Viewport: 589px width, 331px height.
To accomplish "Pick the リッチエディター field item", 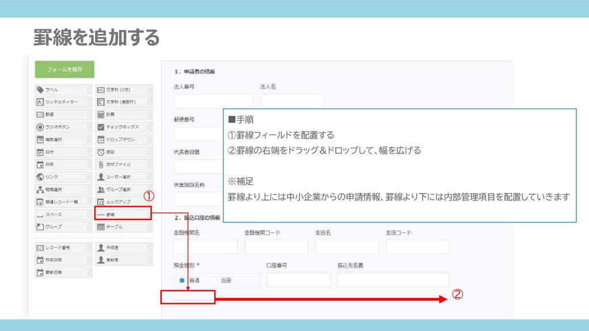I will [63, 102].
